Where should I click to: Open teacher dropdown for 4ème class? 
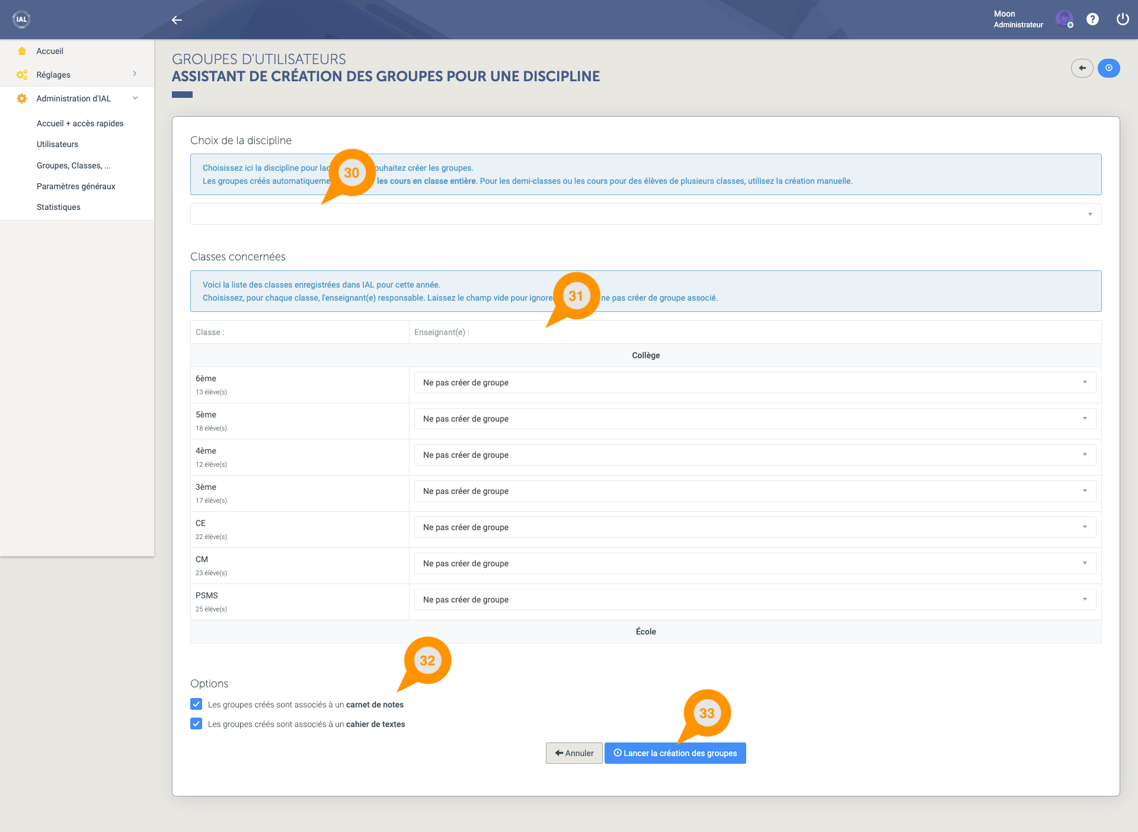(755, 455)
